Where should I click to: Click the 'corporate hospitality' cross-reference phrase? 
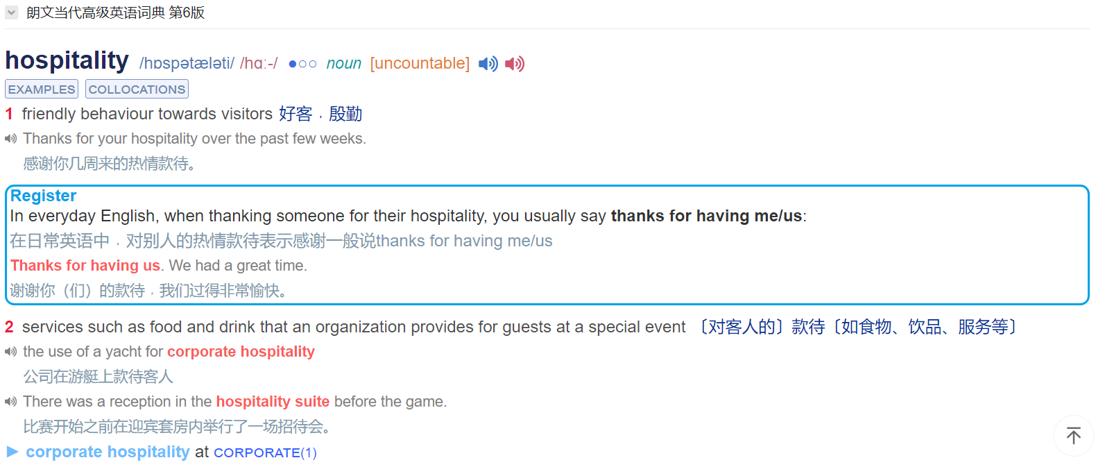point(108,452)
